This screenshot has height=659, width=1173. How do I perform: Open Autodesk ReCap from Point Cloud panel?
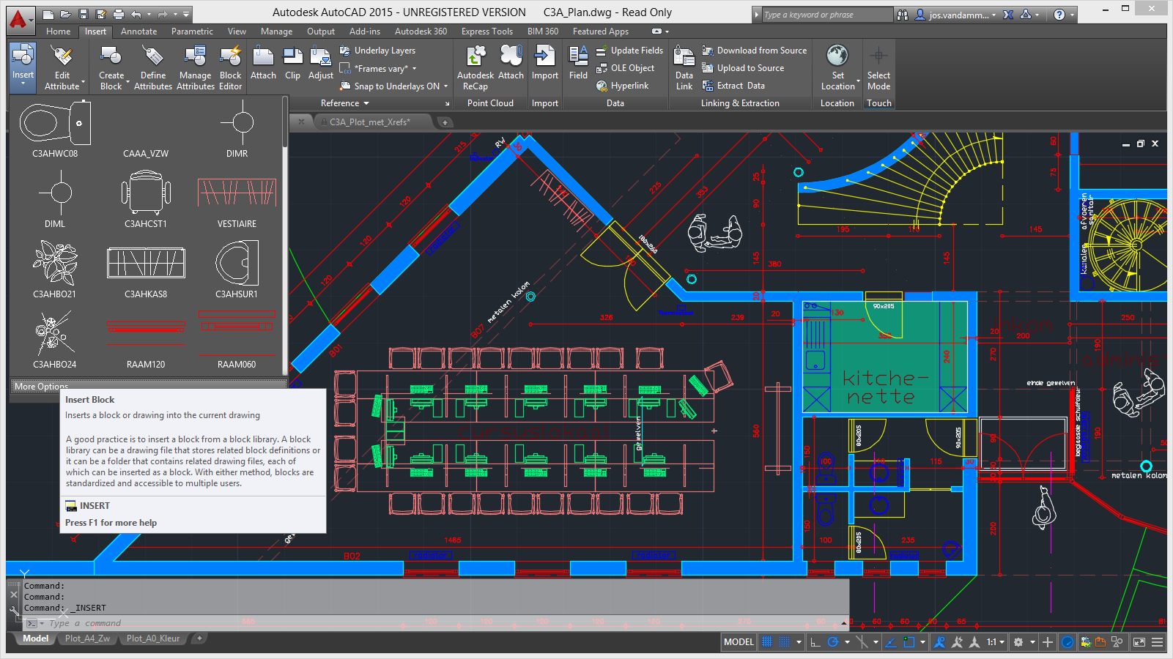[476, 67]
